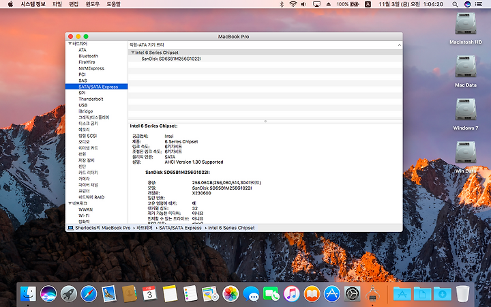Open Safari from the Dock

(89, 294)
